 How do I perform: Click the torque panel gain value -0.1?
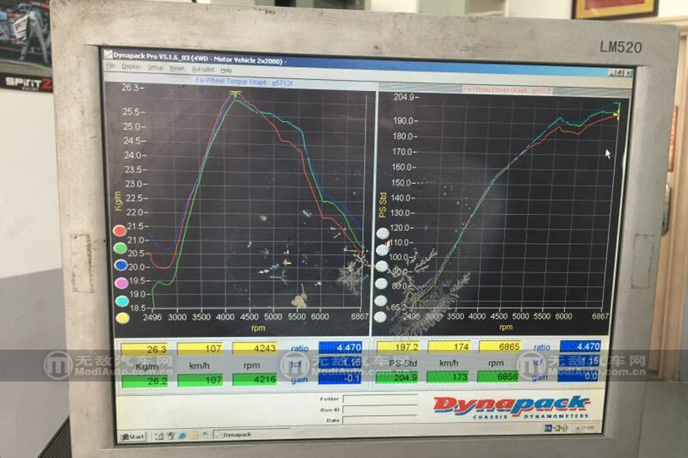coord(340,378)
